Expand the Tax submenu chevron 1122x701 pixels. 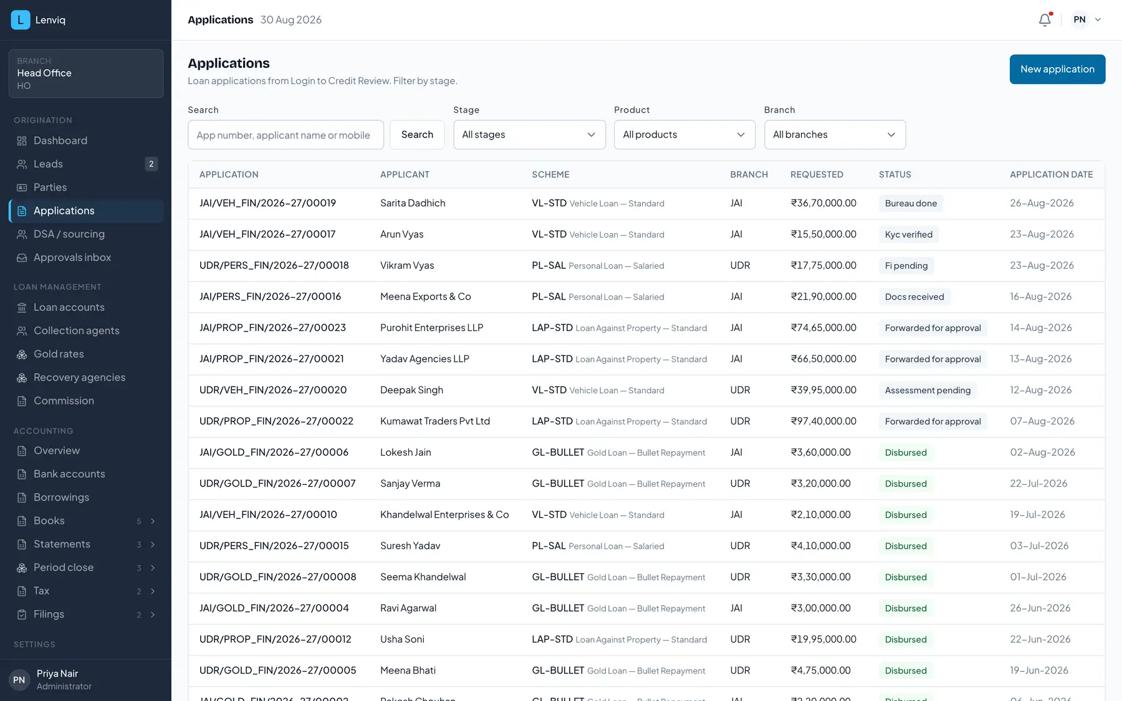point(153,591)
